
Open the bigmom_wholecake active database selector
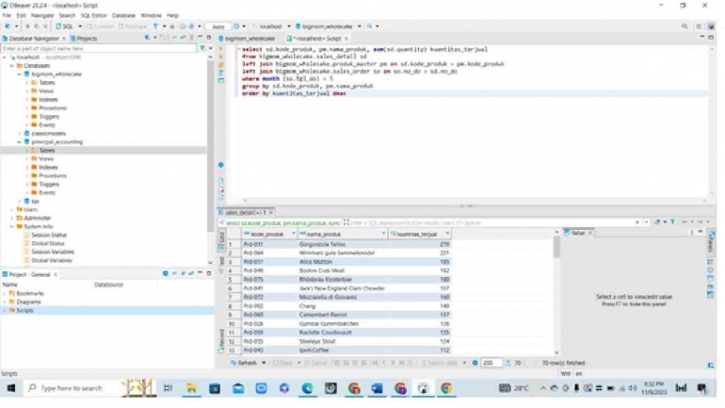click(x=328, y=26)
